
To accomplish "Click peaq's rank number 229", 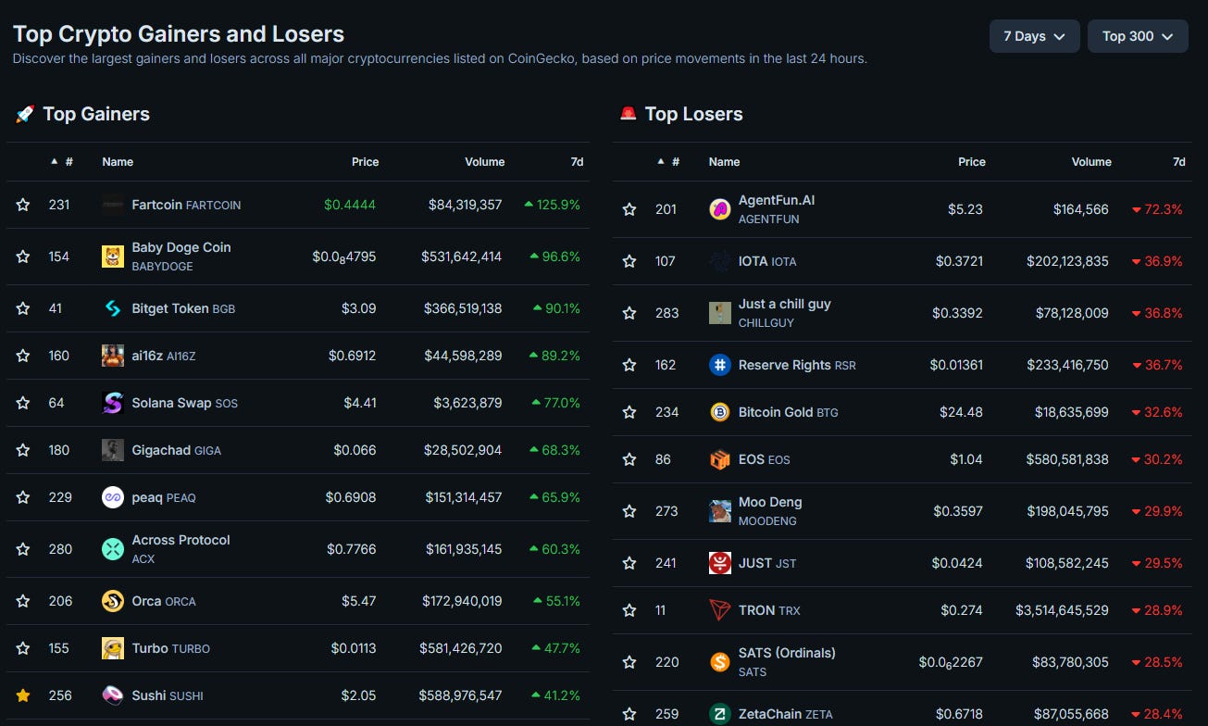I will pyautogui.click(x=60, y=497).
